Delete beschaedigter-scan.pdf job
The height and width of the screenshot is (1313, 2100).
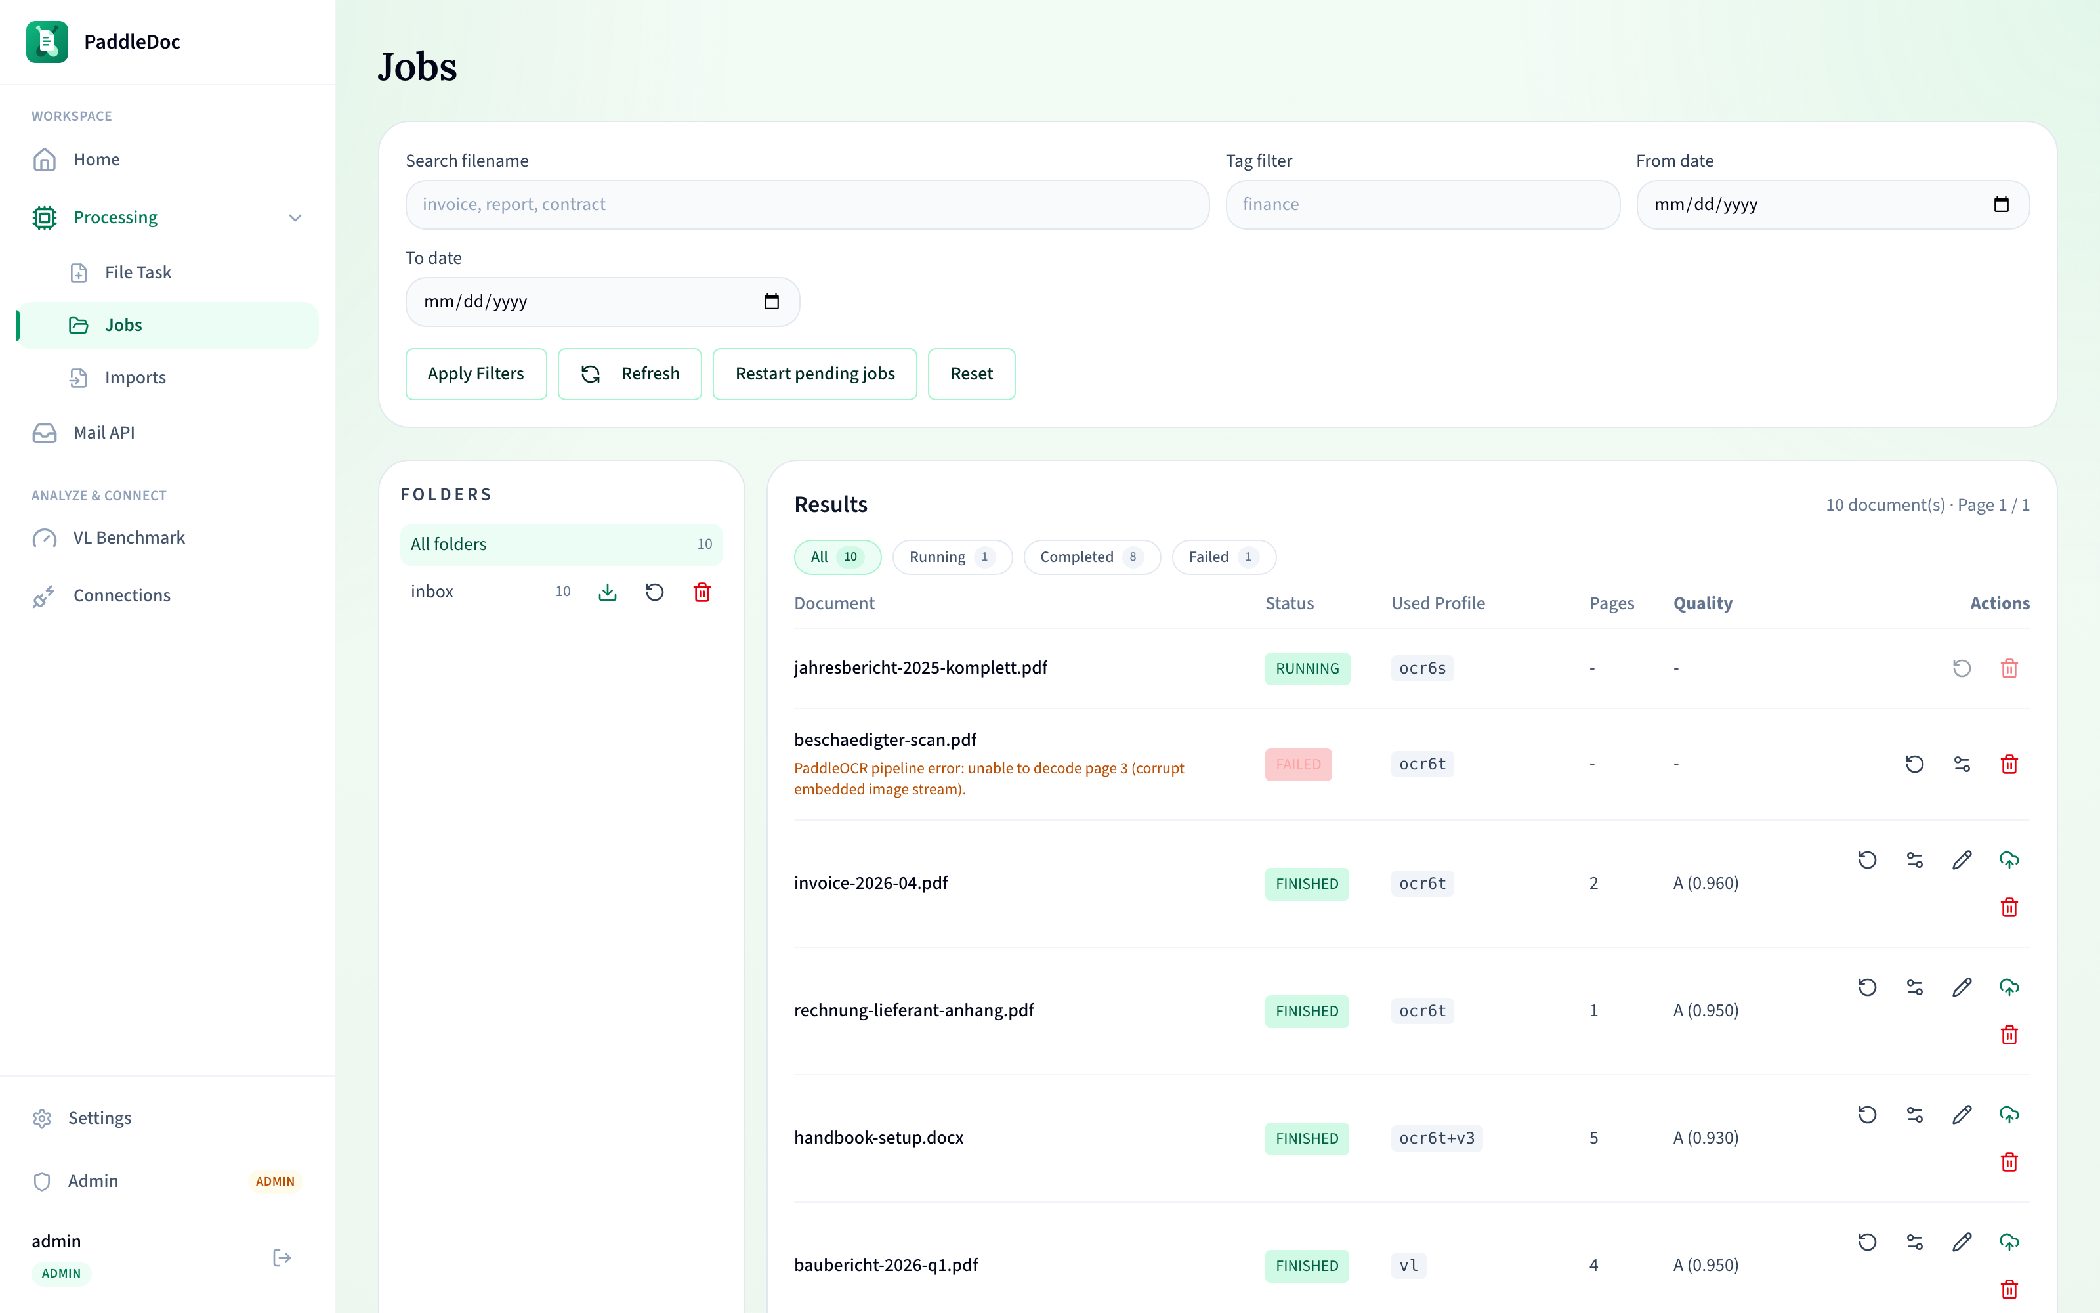[2009, 764]
